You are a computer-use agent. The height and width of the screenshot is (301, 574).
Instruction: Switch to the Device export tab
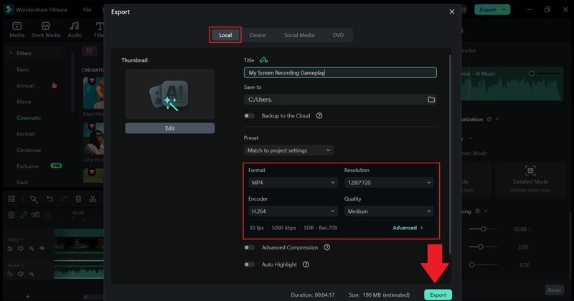tap(258, 35)
